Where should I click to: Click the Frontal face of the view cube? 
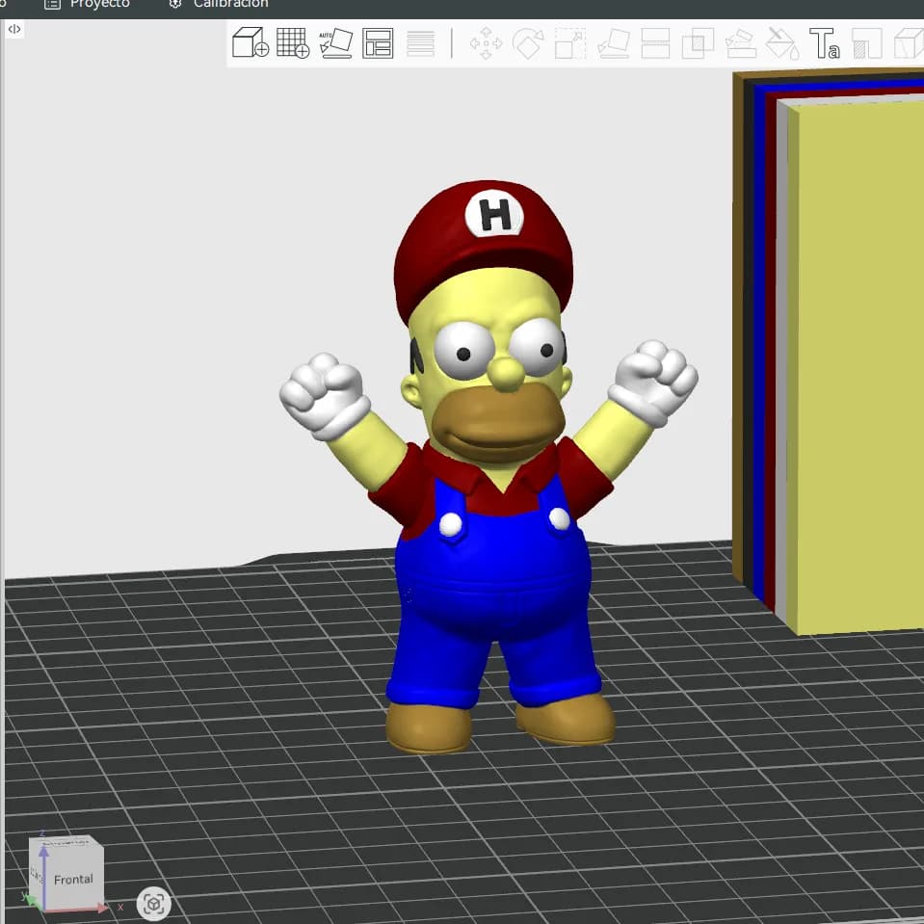click(73, 880)
